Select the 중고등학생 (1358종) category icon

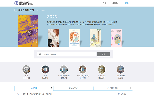click(102, 70)
